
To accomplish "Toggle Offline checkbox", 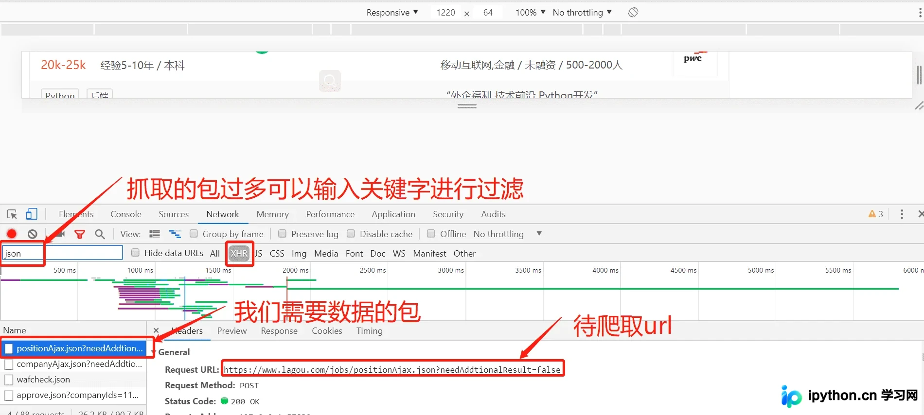I will 431,234.
